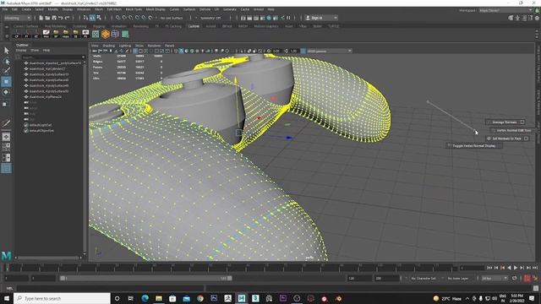
Task: Open Microsoft Edge from taskbar
Action: tap(145, 298)
